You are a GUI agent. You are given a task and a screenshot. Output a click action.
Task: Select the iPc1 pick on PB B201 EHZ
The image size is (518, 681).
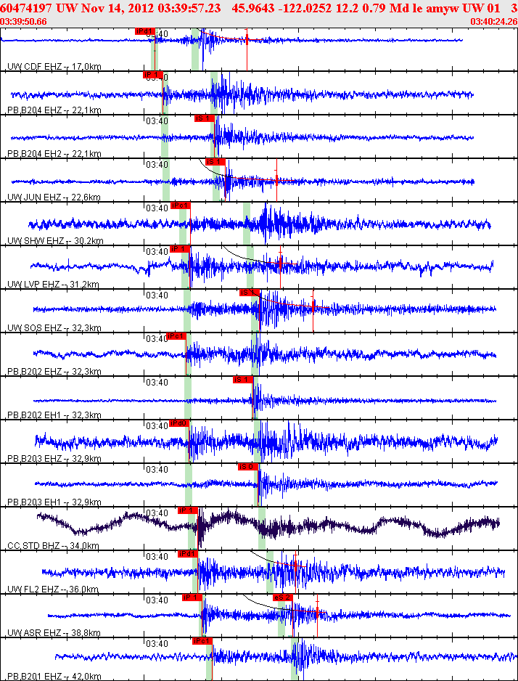coord(202,641)
